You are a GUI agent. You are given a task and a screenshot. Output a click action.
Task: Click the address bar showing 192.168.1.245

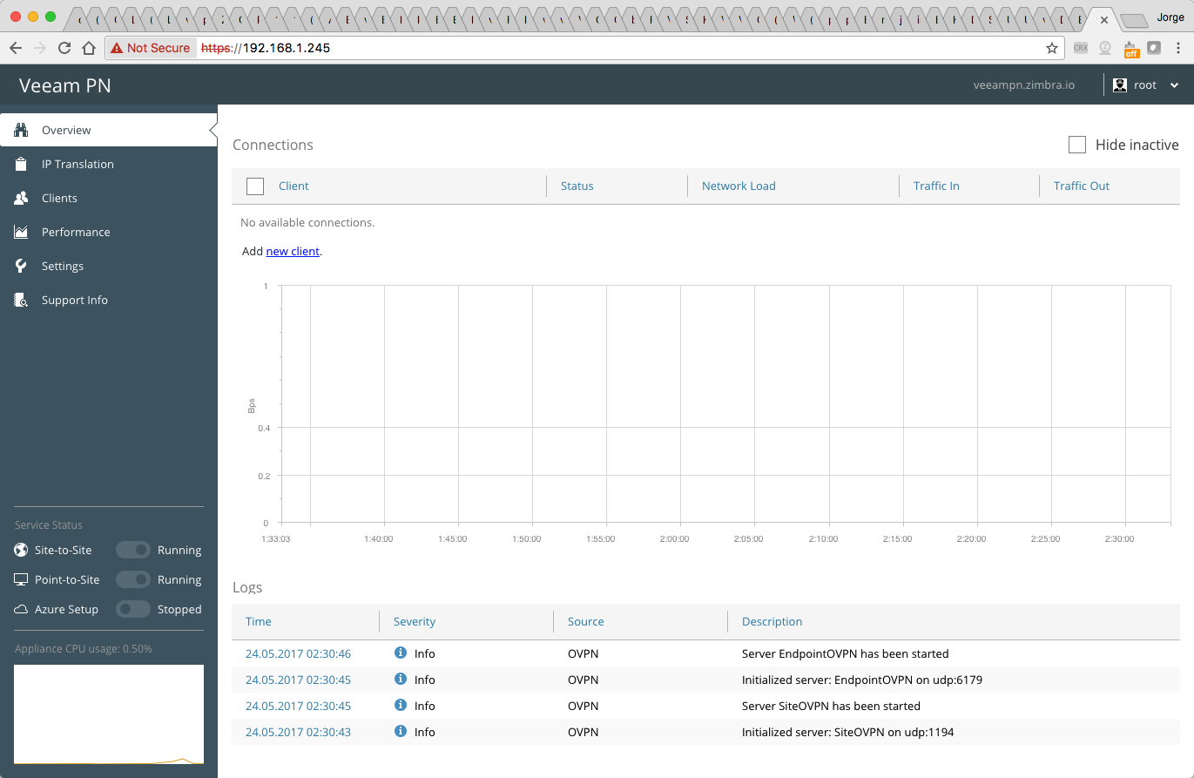[x=584, y=48]
